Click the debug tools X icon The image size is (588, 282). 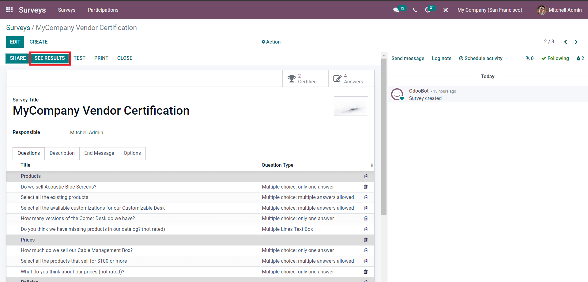point(446,10)
